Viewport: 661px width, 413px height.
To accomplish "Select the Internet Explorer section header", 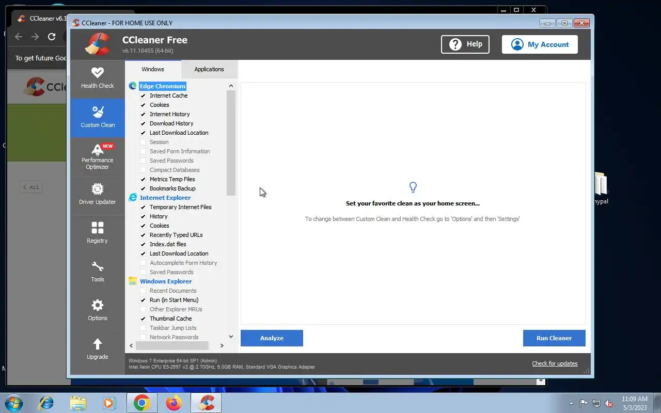I will point(165,198).
